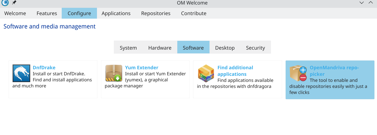Image resolution: width=377 pixels, height=135 pixels.
Task: Open the Security category tab
Action: [255, 48]
